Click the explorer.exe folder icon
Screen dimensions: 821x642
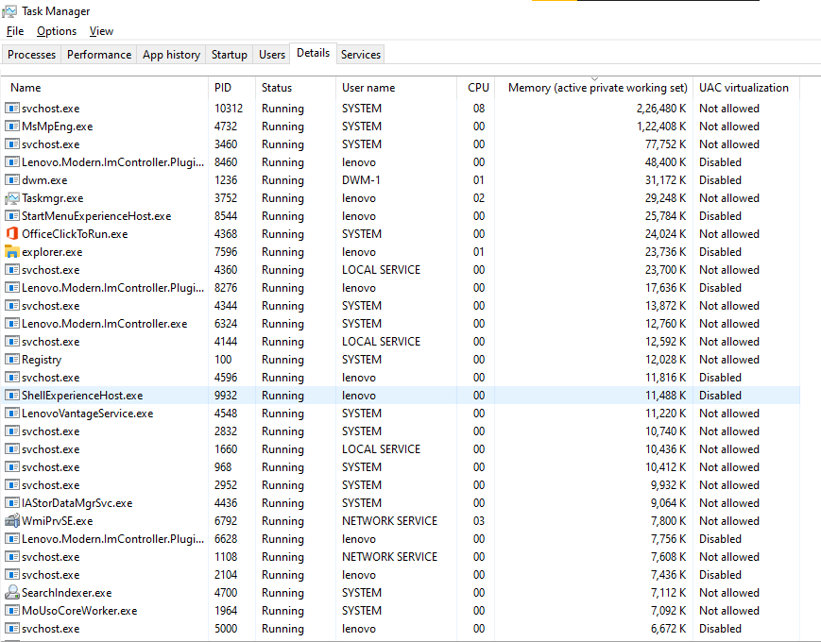(12, 252)
